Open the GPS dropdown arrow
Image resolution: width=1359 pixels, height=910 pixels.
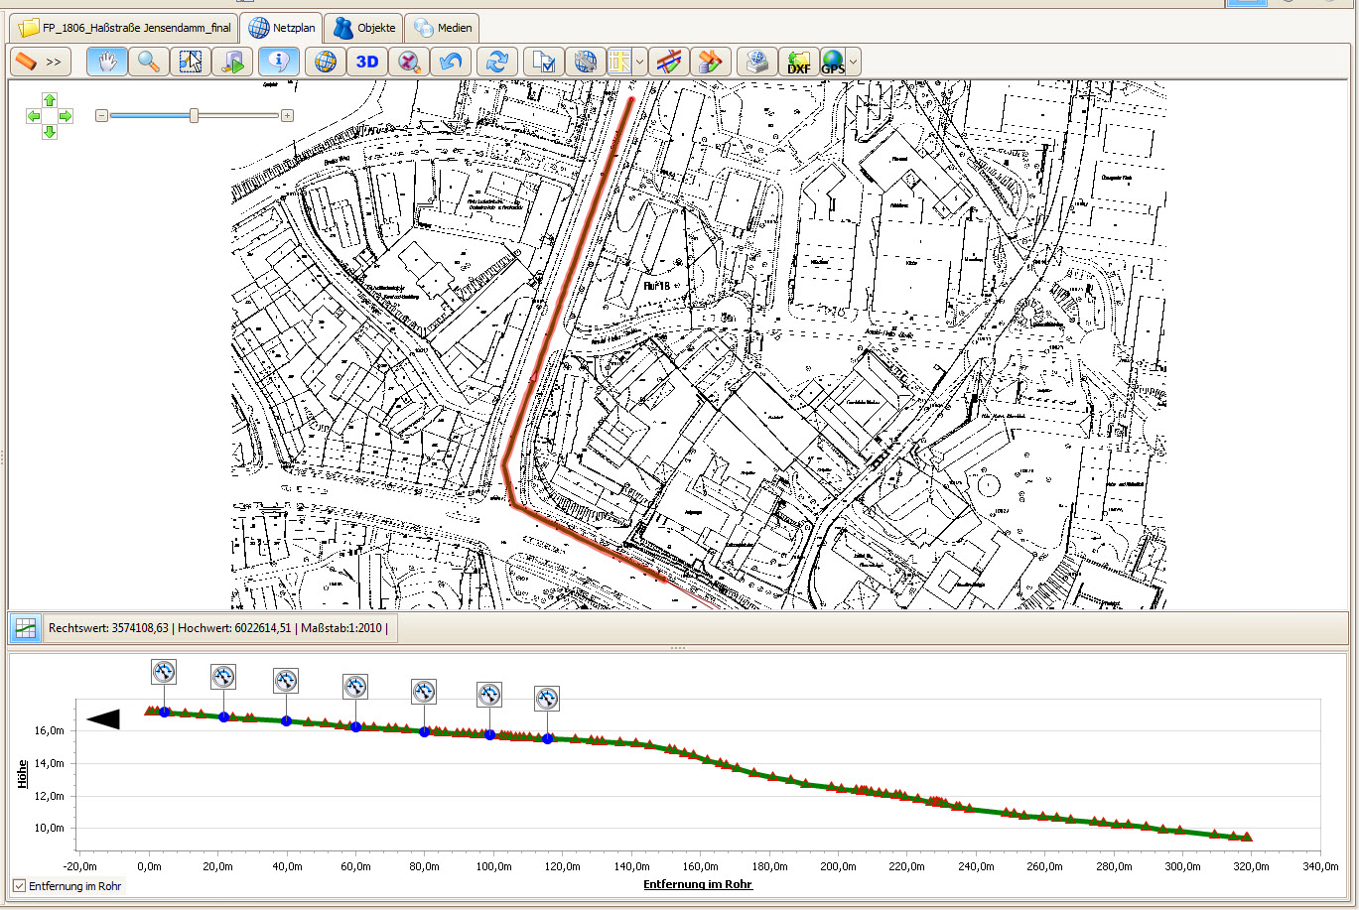[x=853, y=62]
